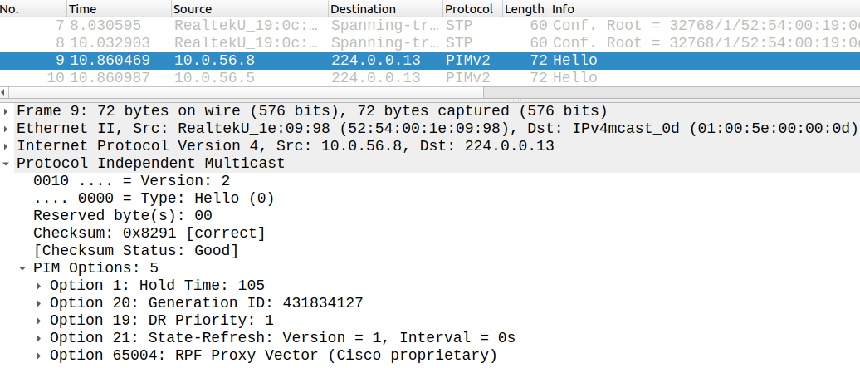This screenshot has height=368, width=860.
Task: Select STP packet number 8
Action: 430,43
